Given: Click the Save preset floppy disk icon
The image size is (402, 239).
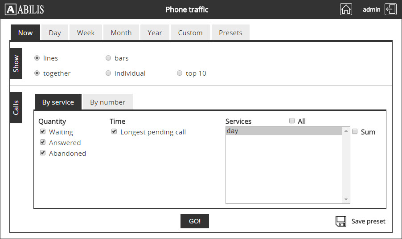Looking at the screenshot, I should (x=341, y=221).
